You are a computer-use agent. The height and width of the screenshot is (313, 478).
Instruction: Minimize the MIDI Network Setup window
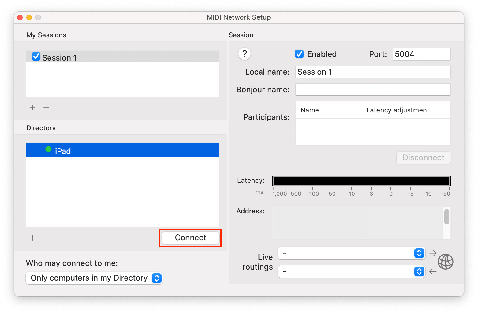coord(29,17)
